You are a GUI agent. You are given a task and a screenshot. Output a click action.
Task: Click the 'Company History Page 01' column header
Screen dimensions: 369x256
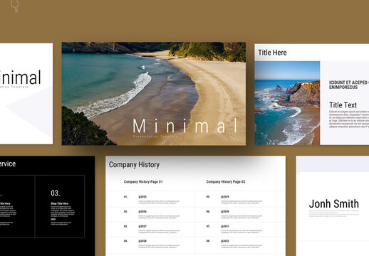click(x=143, y=182)
